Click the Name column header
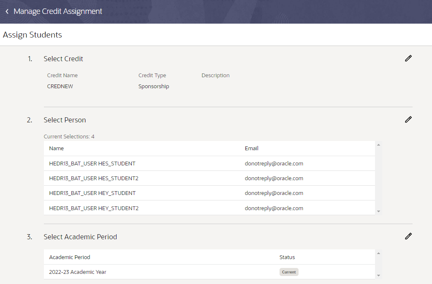This screenshot has height=284, width=432. coord(57,149)
